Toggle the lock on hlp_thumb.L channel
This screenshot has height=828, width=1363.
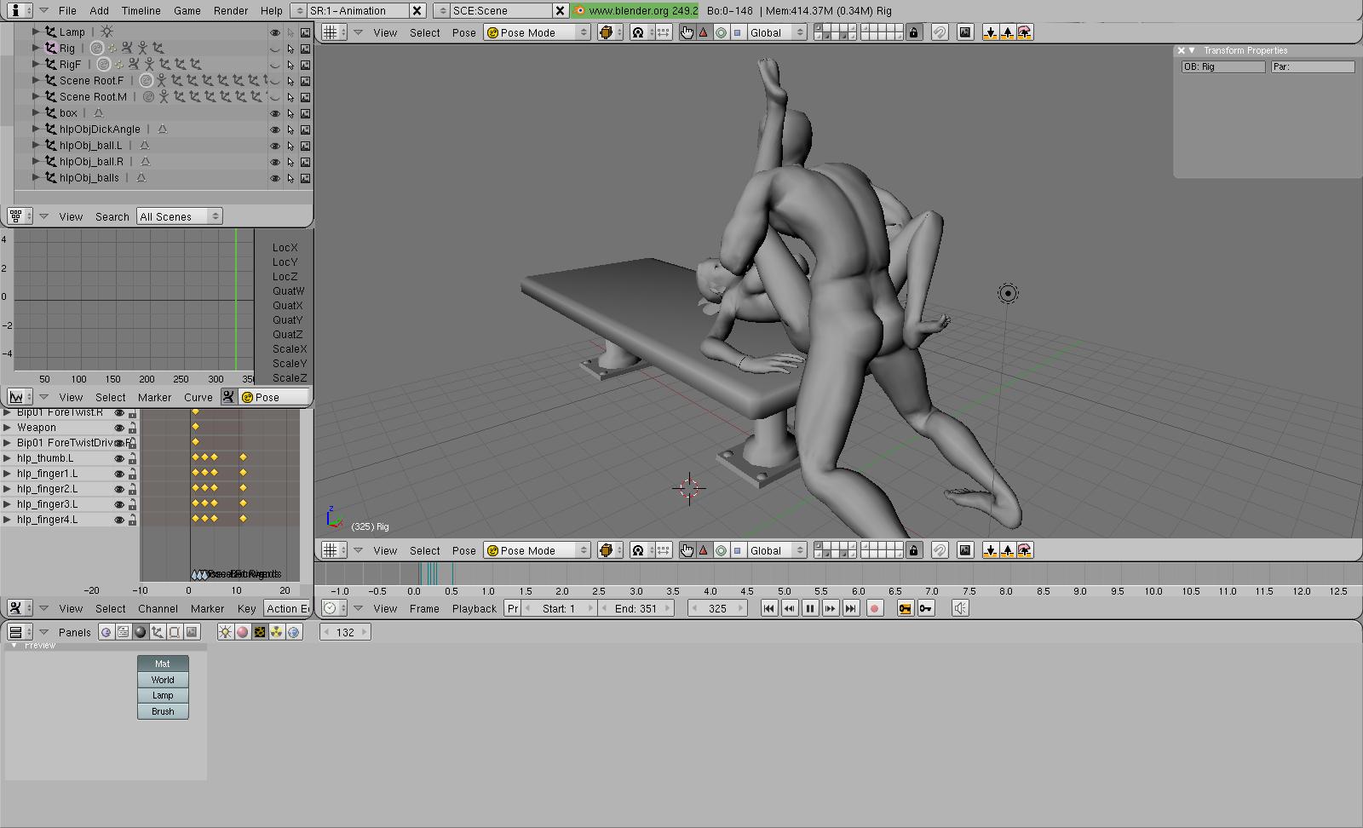132,458
